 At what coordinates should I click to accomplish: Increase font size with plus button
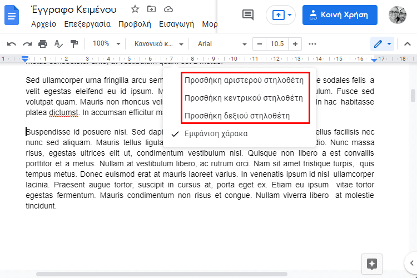point(295,44)
